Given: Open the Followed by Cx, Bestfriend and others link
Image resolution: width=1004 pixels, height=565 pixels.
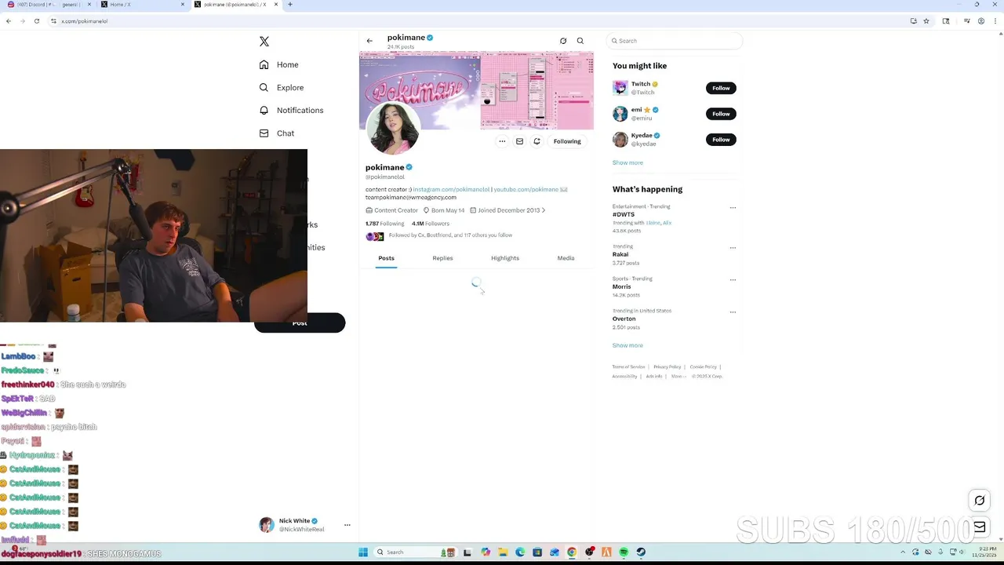Looking at the screenshot, I should 450,235.
